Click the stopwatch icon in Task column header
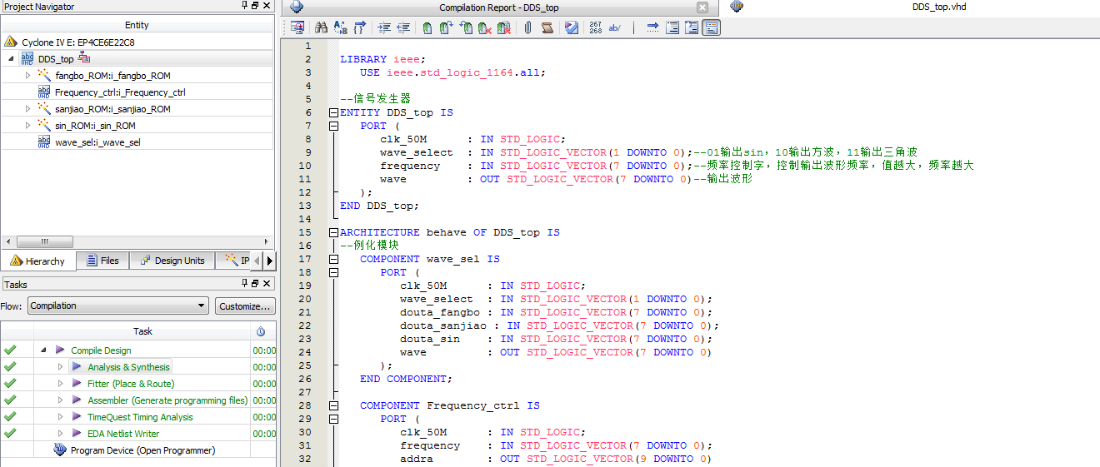Image resolution: width=1100 pixels, height=467 pixels. click(x=261, y=331)
